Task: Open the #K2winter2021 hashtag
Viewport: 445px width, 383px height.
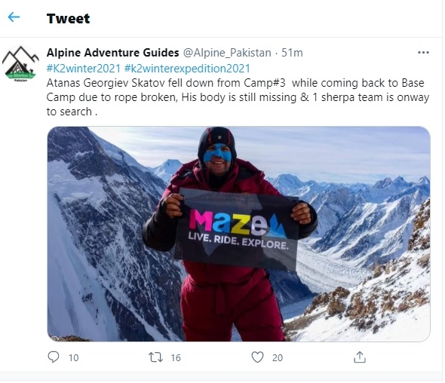Action: (84, 69)
